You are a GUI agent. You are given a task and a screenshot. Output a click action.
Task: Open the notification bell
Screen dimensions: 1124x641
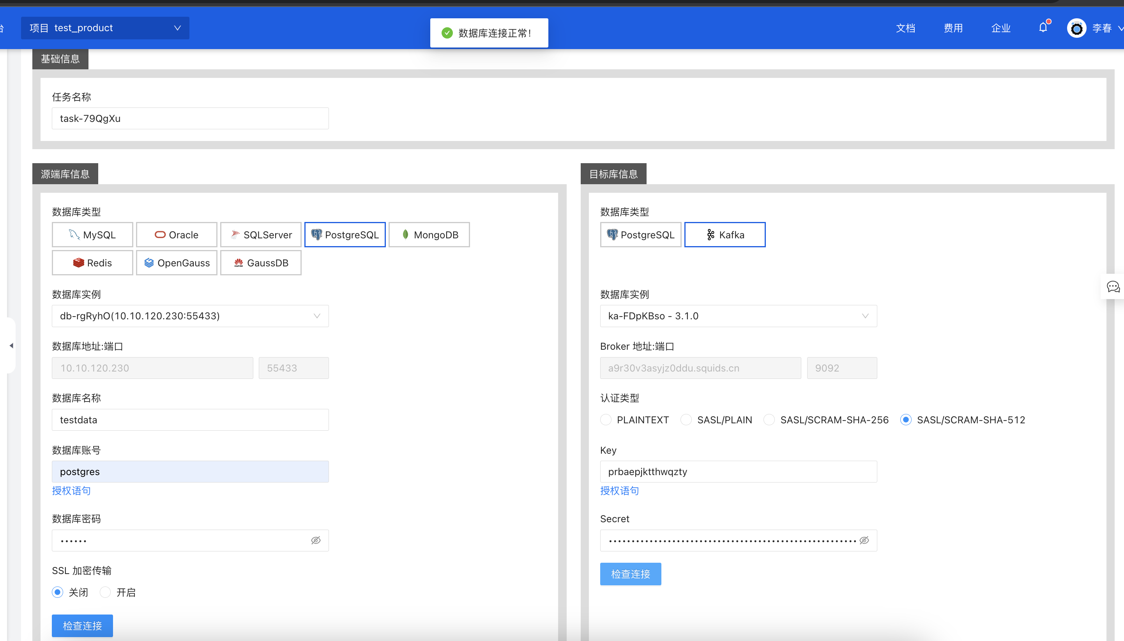(x=1043, y=28)
